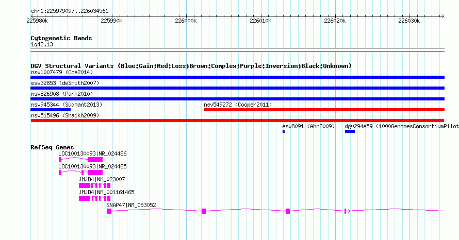The image size is (459, 240).
Task: Click the LOC100130093|NR_024486 gene label
Action: click(x=92, y=153)
